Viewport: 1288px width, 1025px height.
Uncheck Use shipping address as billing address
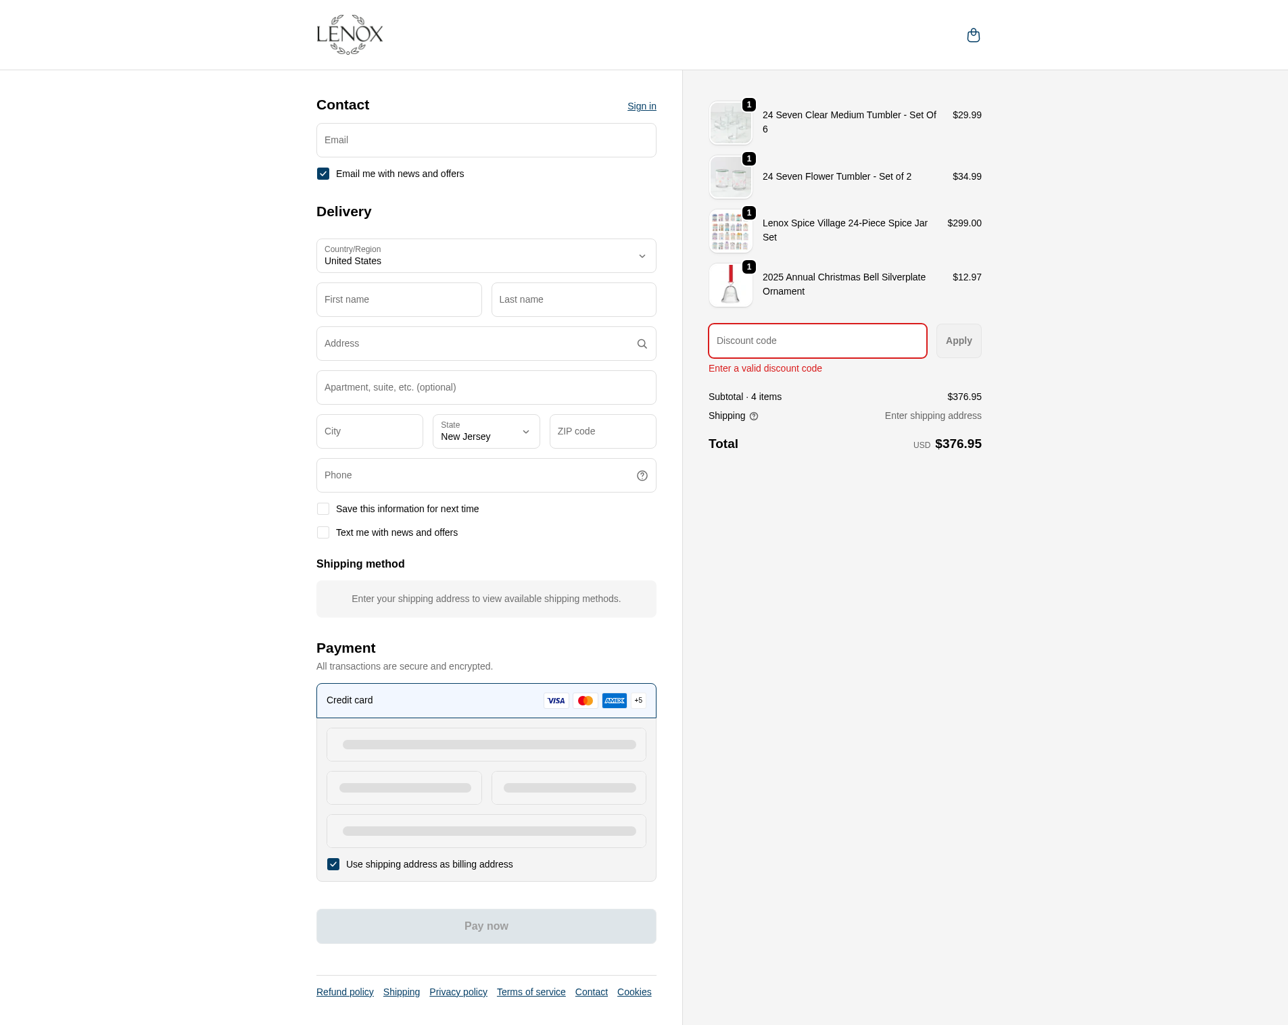click(x=333, y=864)
